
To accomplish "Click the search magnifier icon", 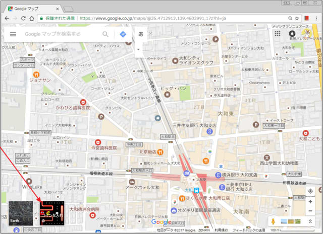I will pyautogui.click(x=105, y=34).
